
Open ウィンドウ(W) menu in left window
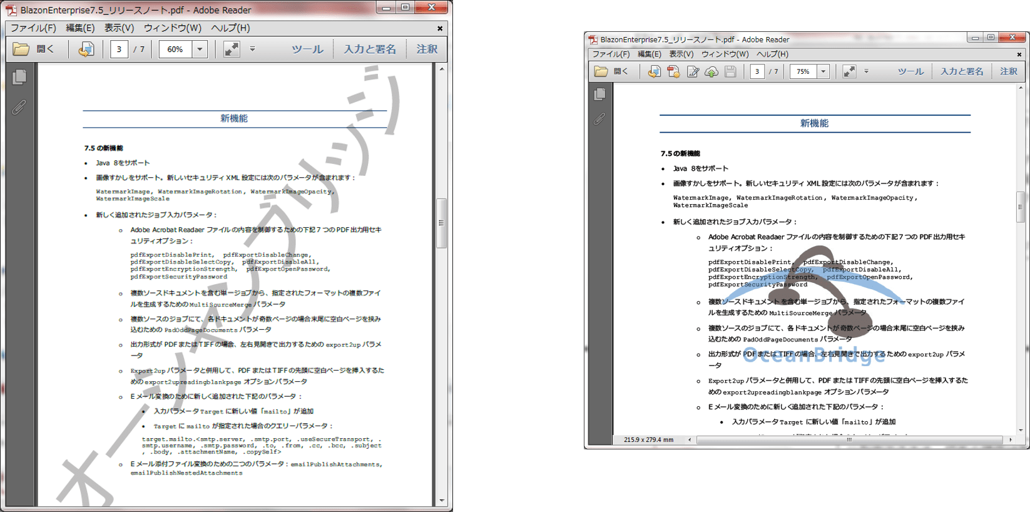coord(173,28)
